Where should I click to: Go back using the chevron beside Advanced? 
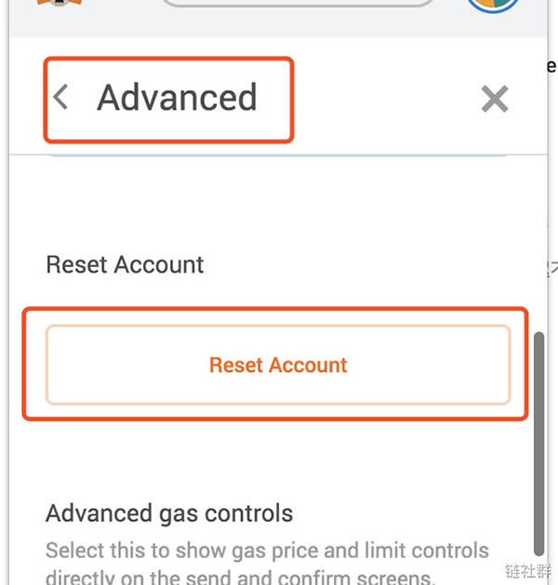pyautogui.click(x=61, y=97)
